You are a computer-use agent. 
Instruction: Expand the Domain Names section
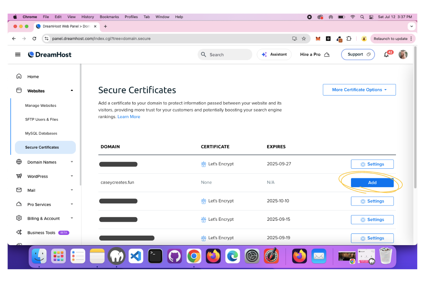click(72, 162)
